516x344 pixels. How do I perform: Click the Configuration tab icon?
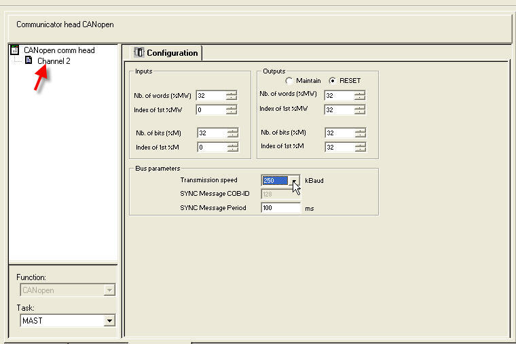pyautogui.click(x=139, y=52)
